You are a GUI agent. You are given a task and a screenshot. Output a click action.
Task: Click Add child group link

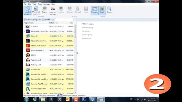click(x=88, y=27)
